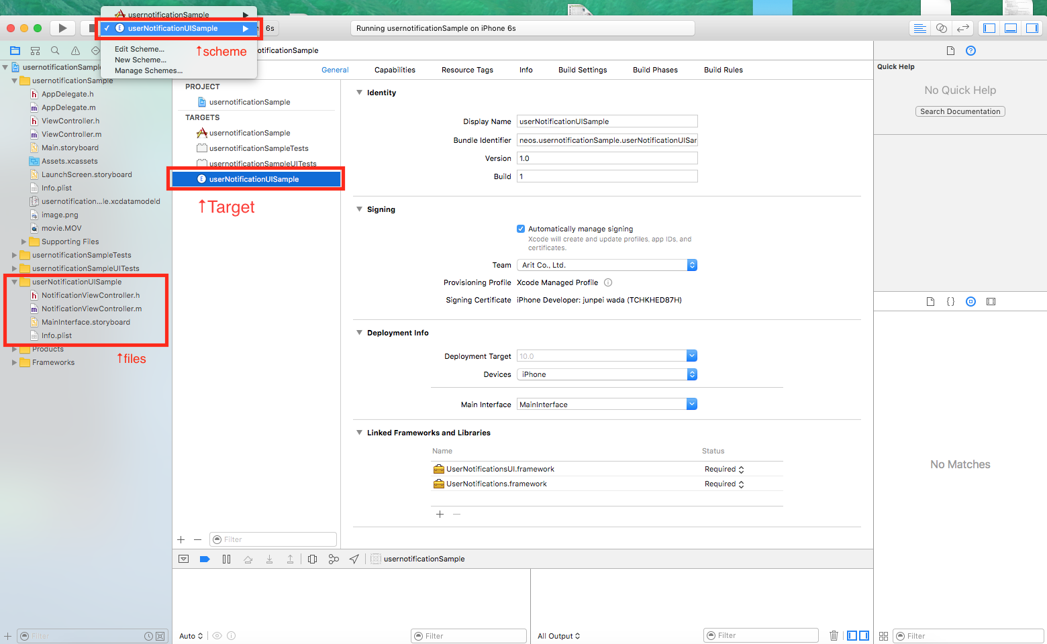Click the Version field
The height and width of the screenshot is (644, 1047).
coord(607,158)
